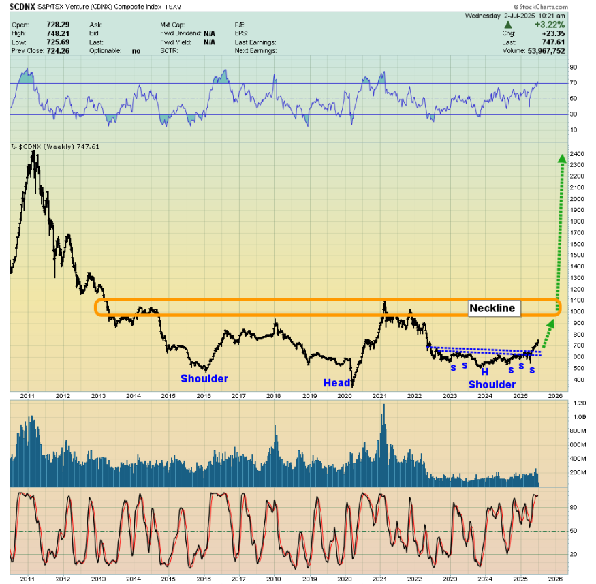The width and height of the screenshot is (596, 584).
Task: Click the 600M volume axis label
Action: [578, 444]
